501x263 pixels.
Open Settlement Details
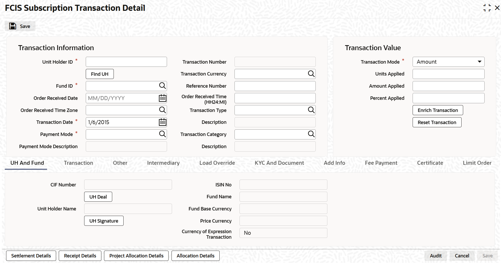coord(31,256)
